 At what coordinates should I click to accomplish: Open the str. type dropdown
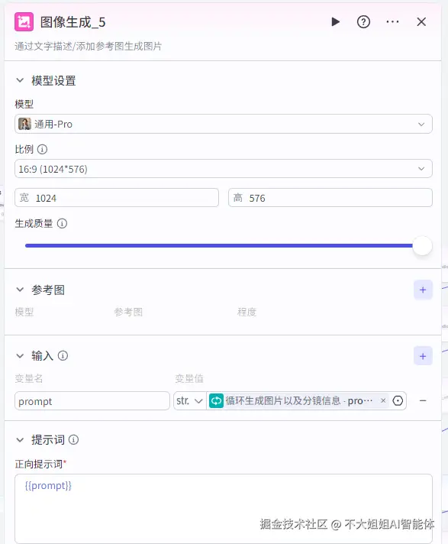tap(189, 401)
